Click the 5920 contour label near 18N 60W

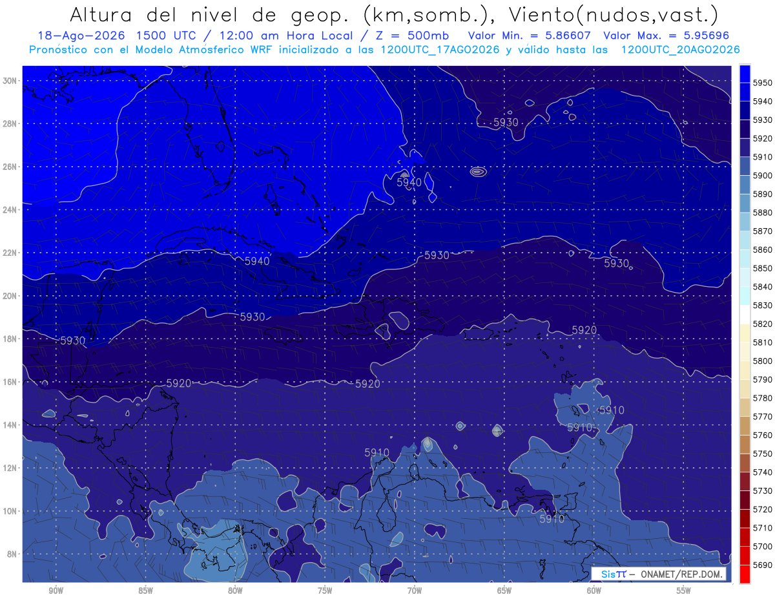tap(584, 330)
